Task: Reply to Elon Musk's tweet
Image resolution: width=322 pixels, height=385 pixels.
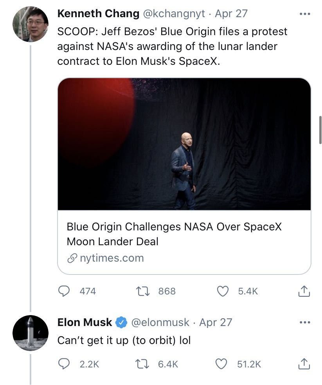Action: pyautogui.click(x=64, y=364)
